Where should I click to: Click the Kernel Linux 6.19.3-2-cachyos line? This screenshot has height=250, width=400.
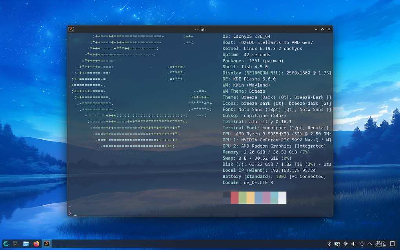click(x=262, y=49)
